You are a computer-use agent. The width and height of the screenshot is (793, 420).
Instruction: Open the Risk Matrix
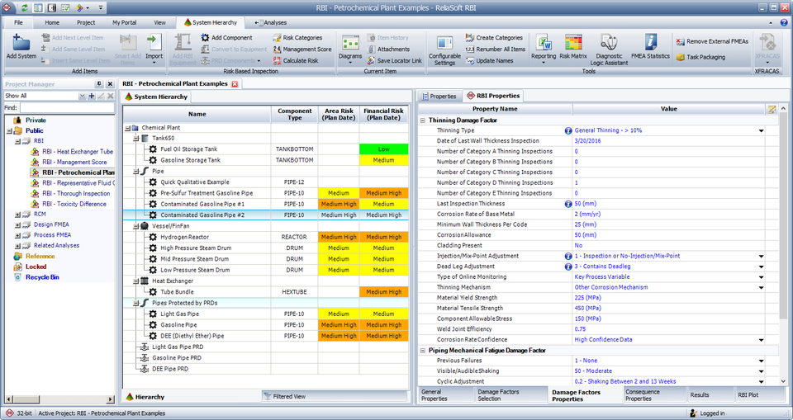[573, 47]
